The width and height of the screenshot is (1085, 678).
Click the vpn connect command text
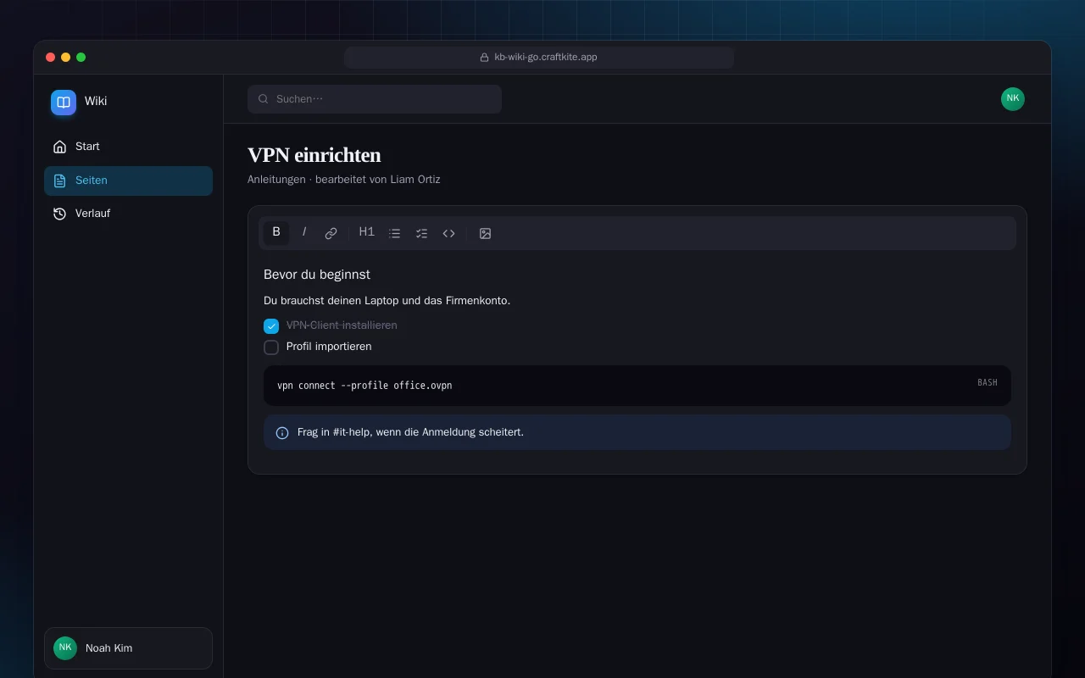[364, 386]
